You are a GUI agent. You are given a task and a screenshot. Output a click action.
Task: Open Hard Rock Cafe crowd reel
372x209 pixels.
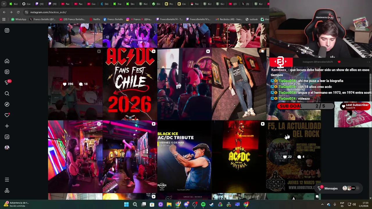(x=184, y=84)
